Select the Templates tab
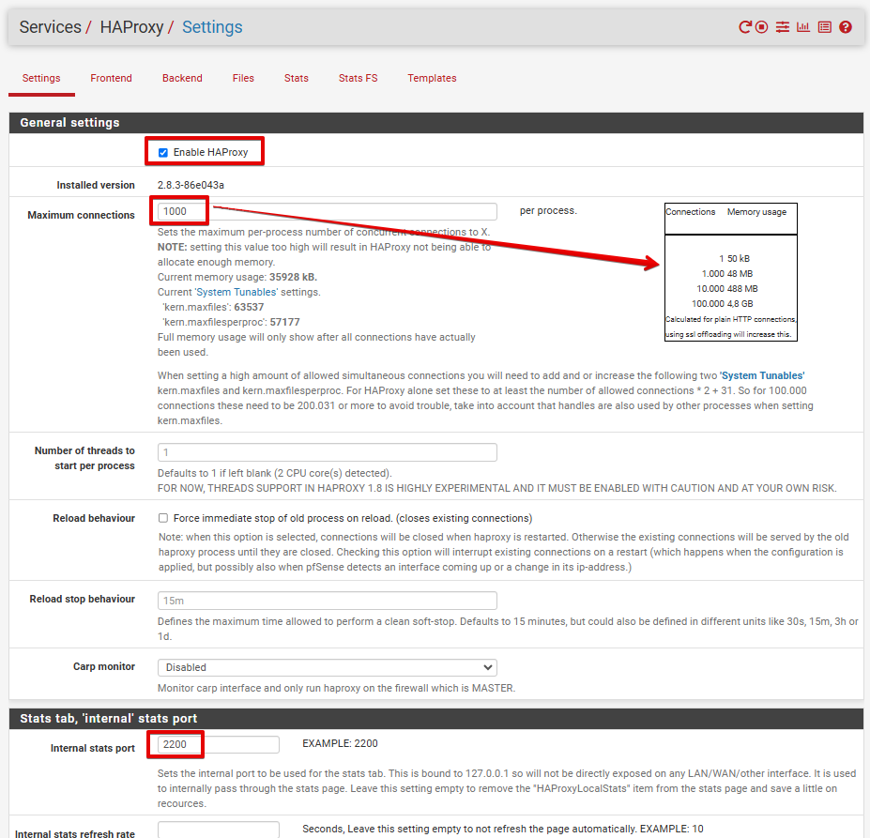The height and width of the screenshot is (838, 870). (x=432, y=79)
